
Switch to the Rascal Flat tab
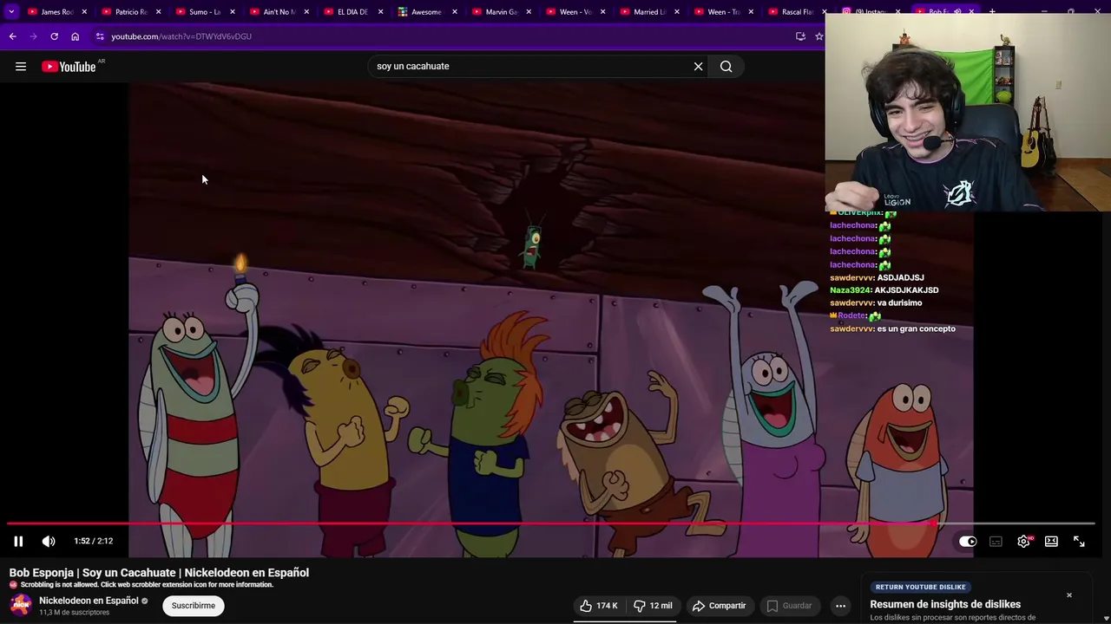point(797,12)
